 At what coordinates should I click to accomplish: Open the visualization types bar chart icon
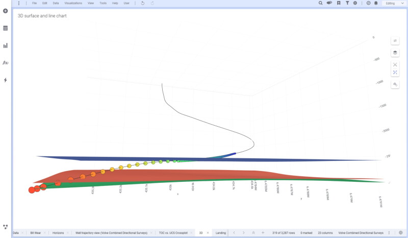tap(5, 45)
